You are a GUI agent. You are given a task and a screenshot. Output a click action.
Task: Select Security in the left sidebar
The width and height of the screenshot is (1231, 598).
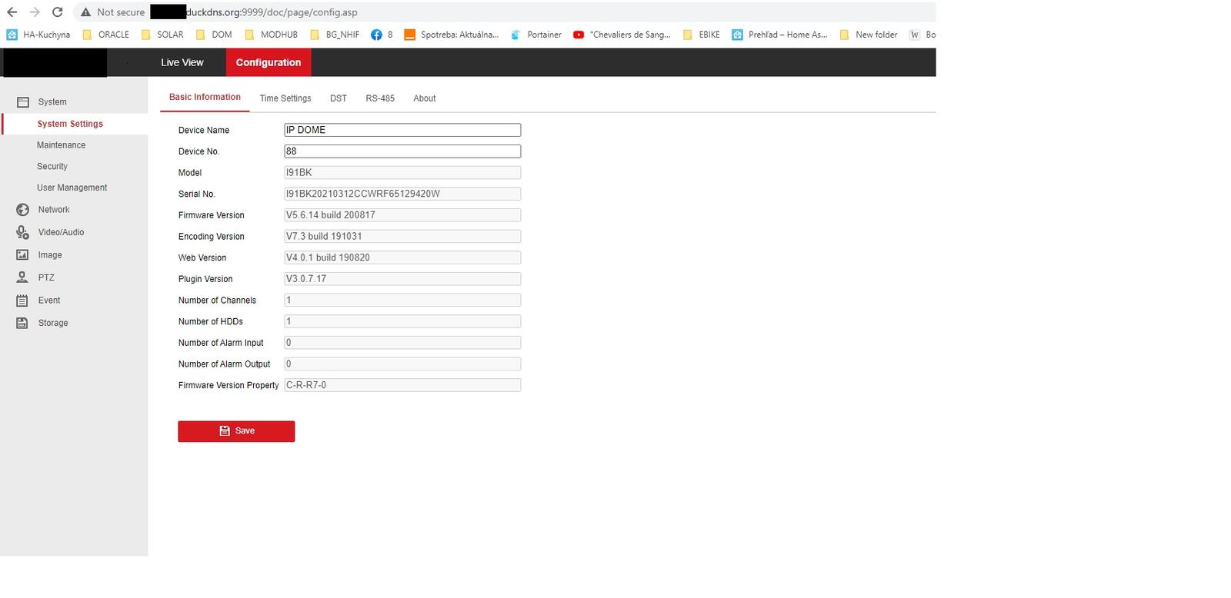point(52,167)
